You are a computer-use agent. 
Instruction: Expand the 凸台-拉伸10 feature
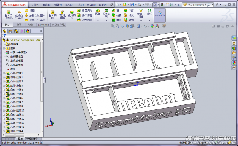coord(4,110)
